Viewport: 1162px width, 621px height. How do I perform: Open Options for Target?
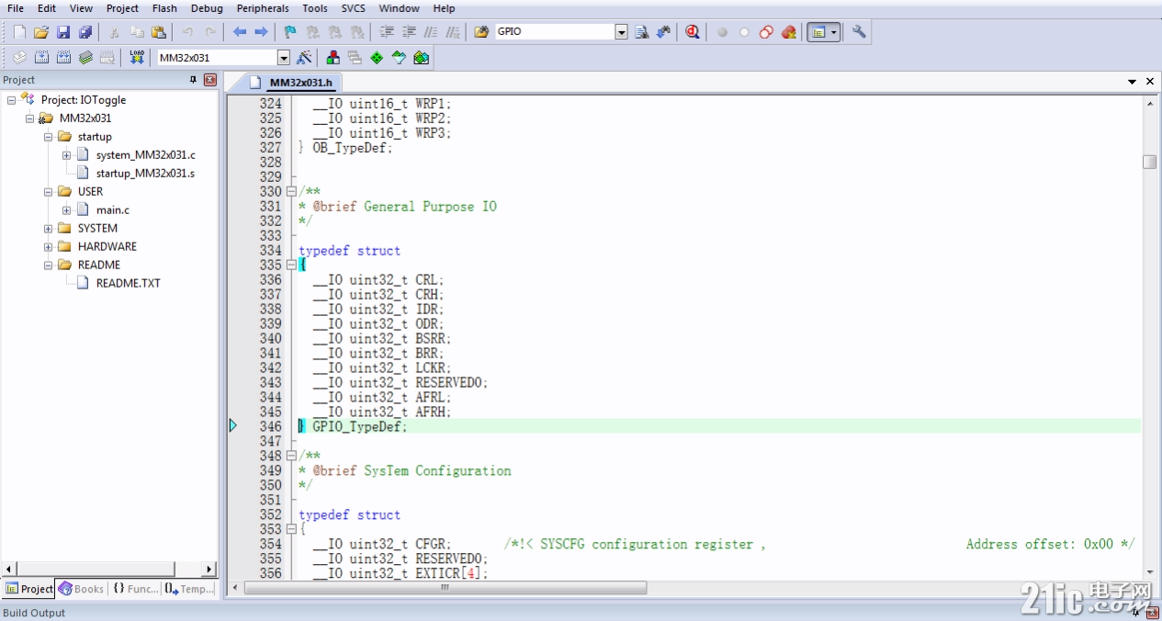304,58
